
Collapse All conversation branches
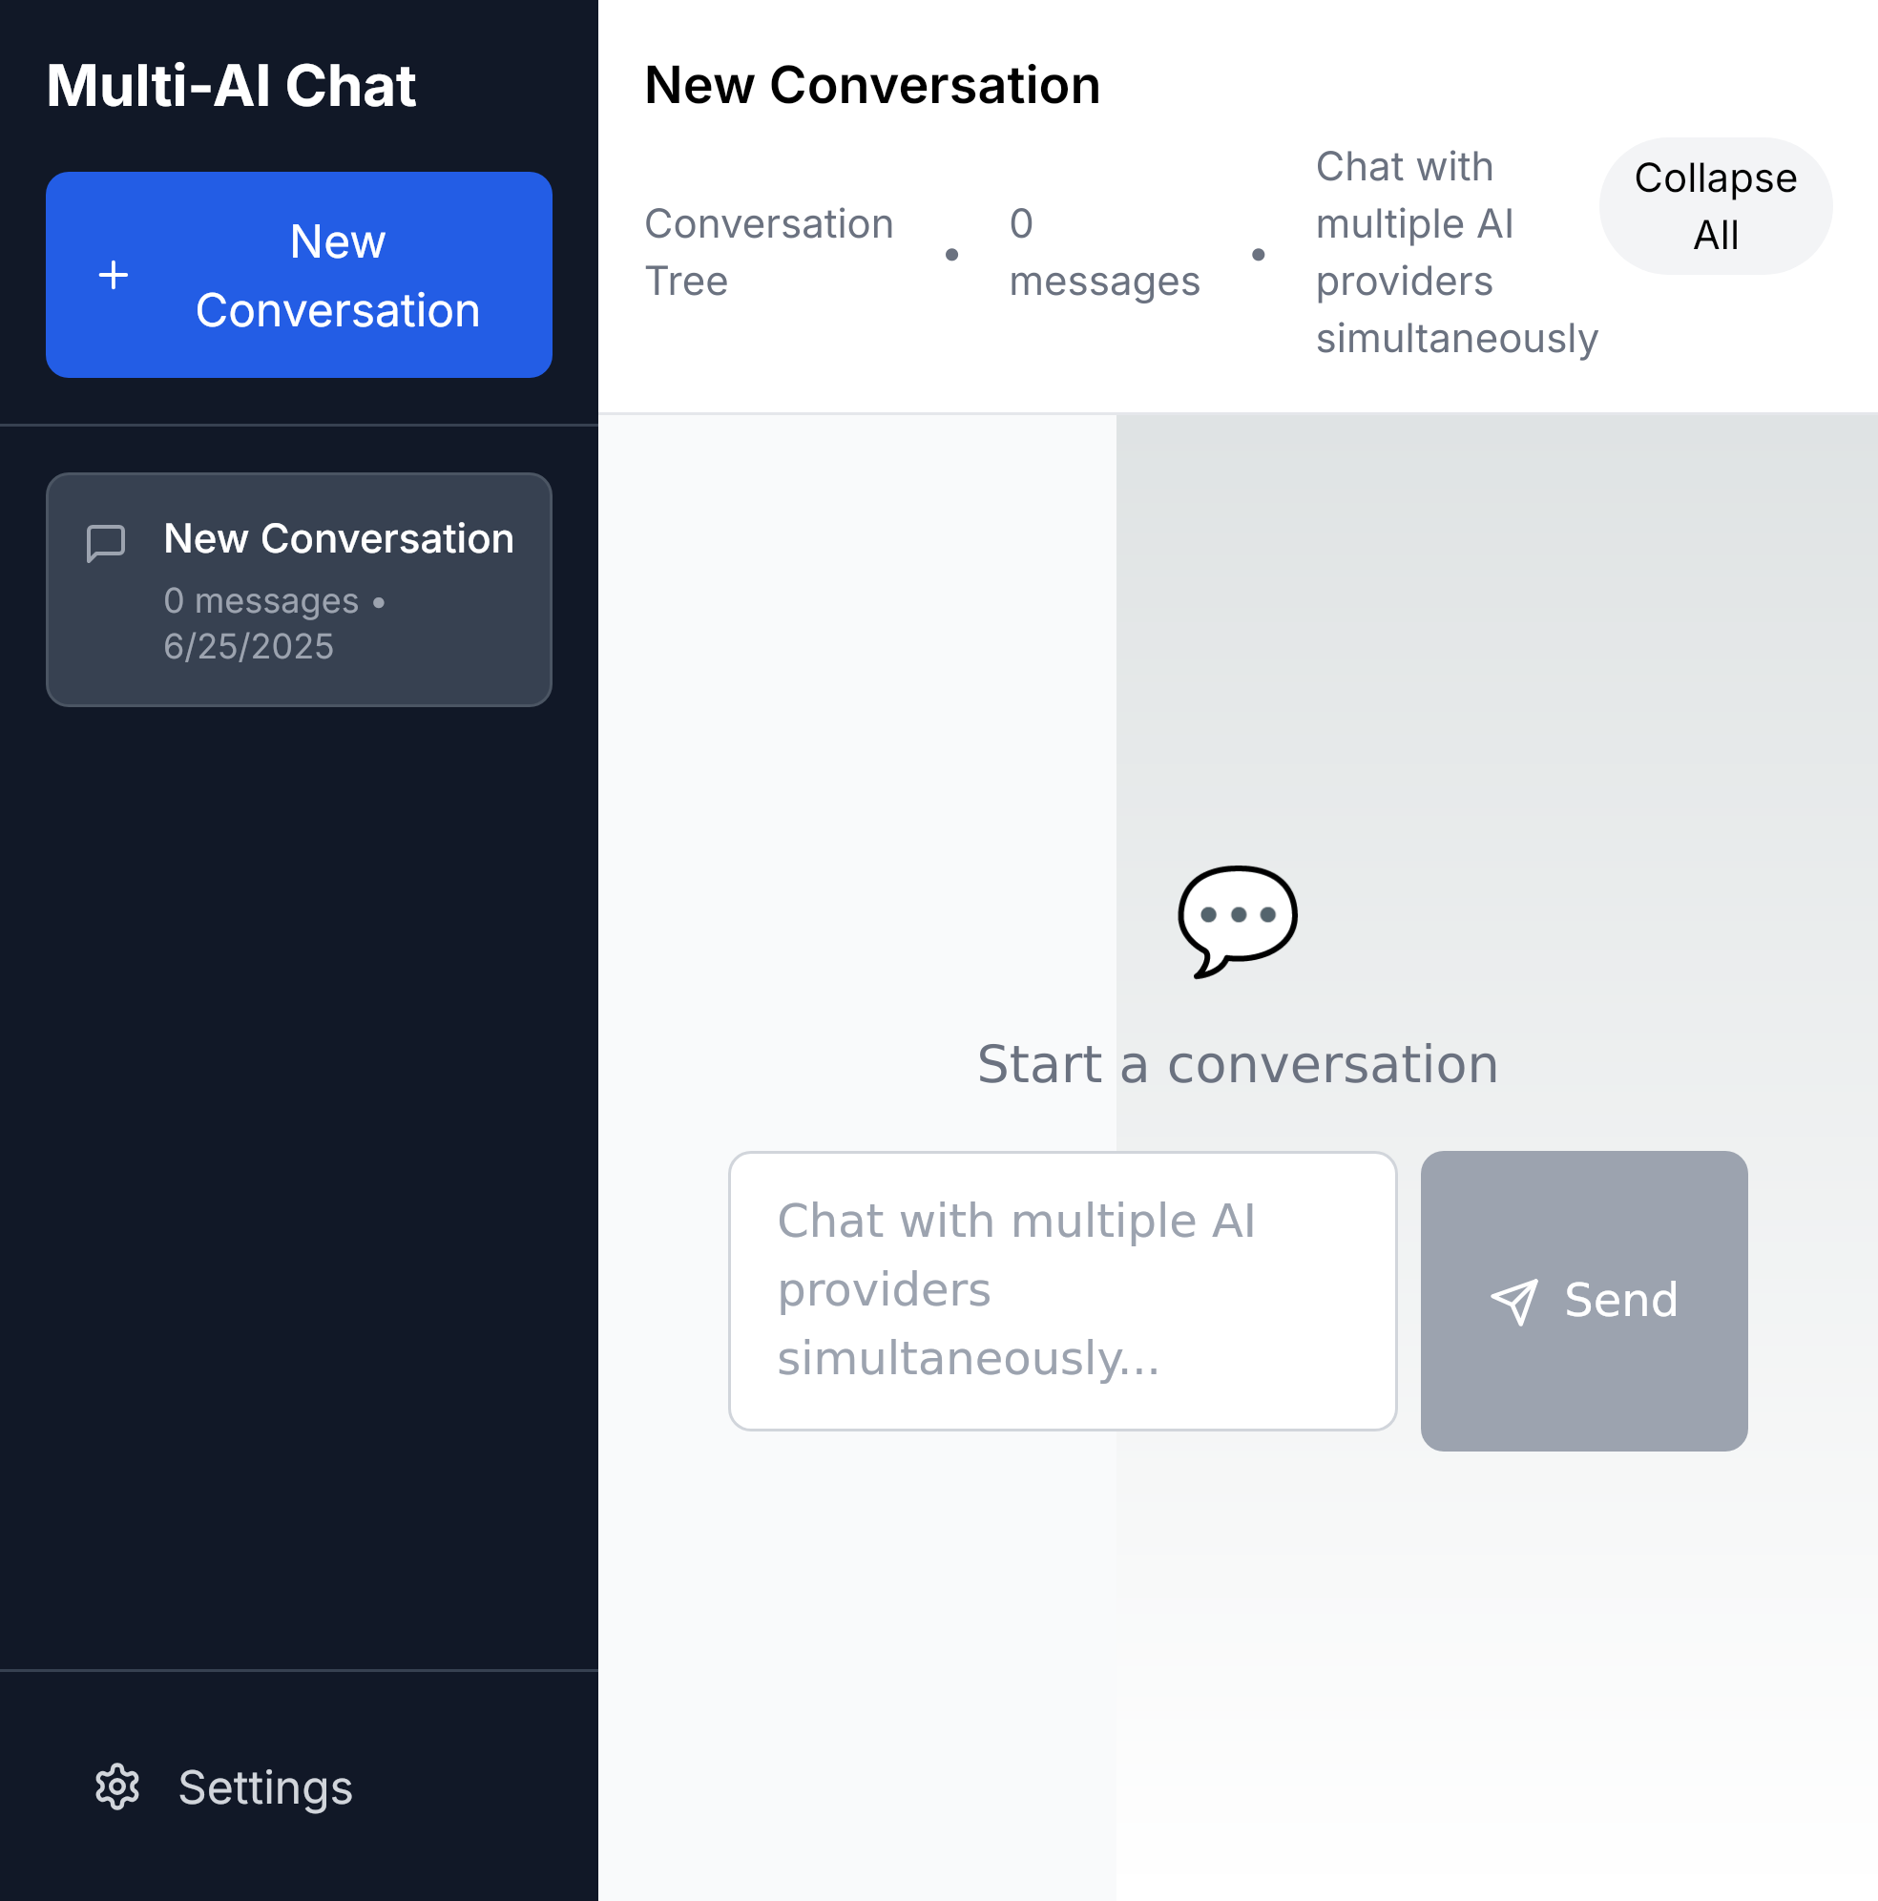1715,205
